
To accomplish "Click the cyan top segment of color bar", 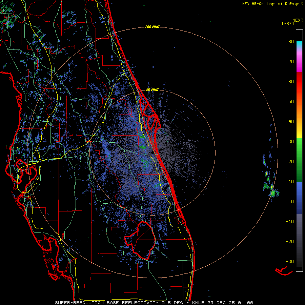I will [299, 44].
